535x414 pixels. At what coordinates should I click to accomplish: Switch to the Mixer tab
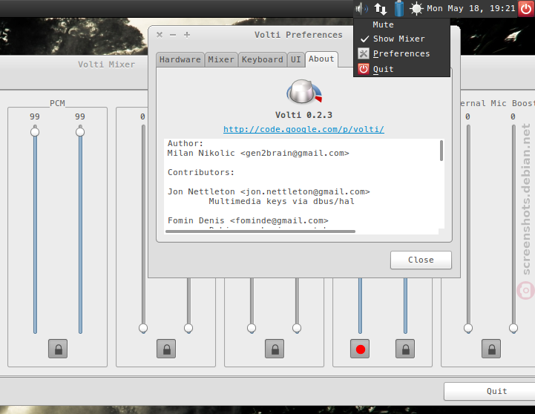pyautogui.click(x=221, y=59)
